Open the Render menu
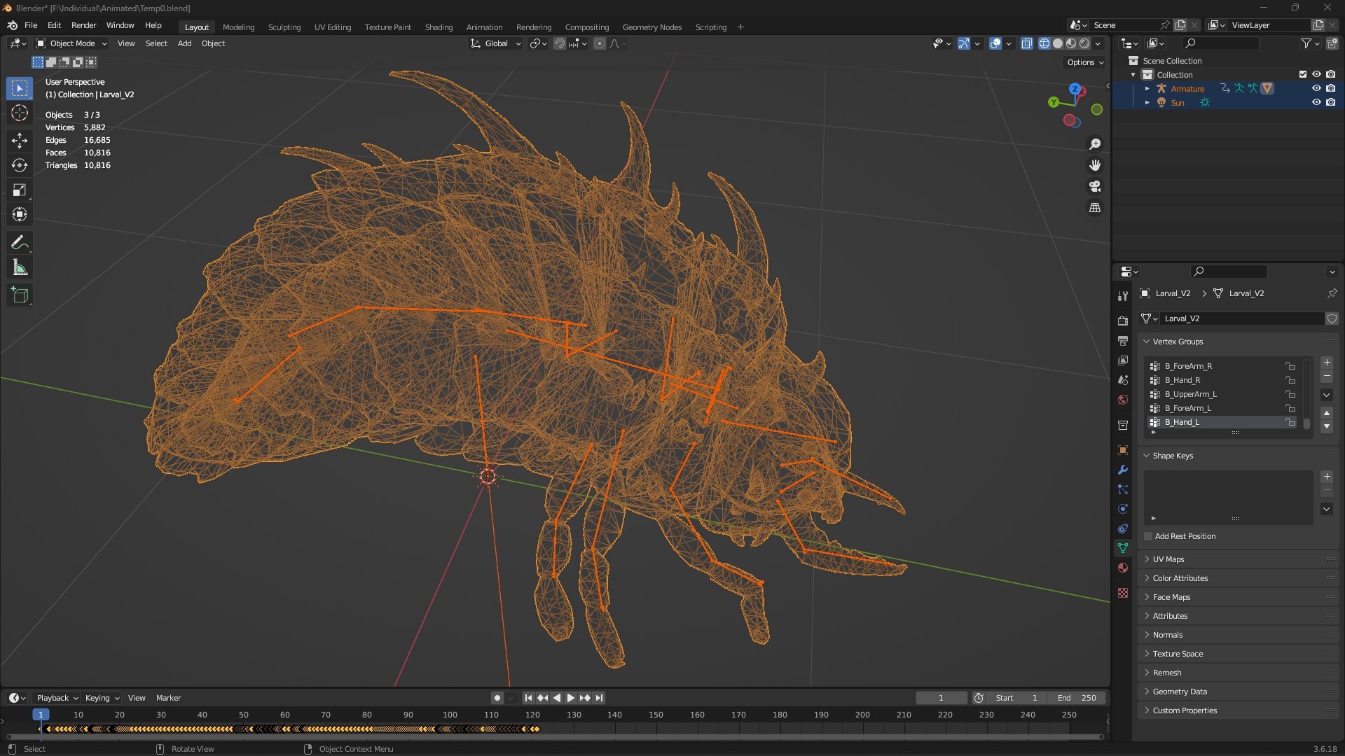 (x=83, y=25)
